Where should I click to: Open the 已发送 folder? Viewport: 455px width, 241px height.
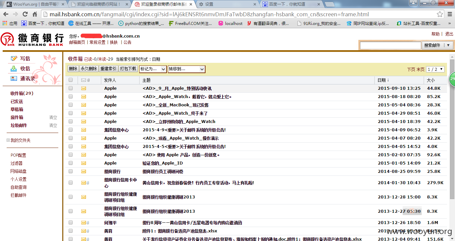pos(17,101)
